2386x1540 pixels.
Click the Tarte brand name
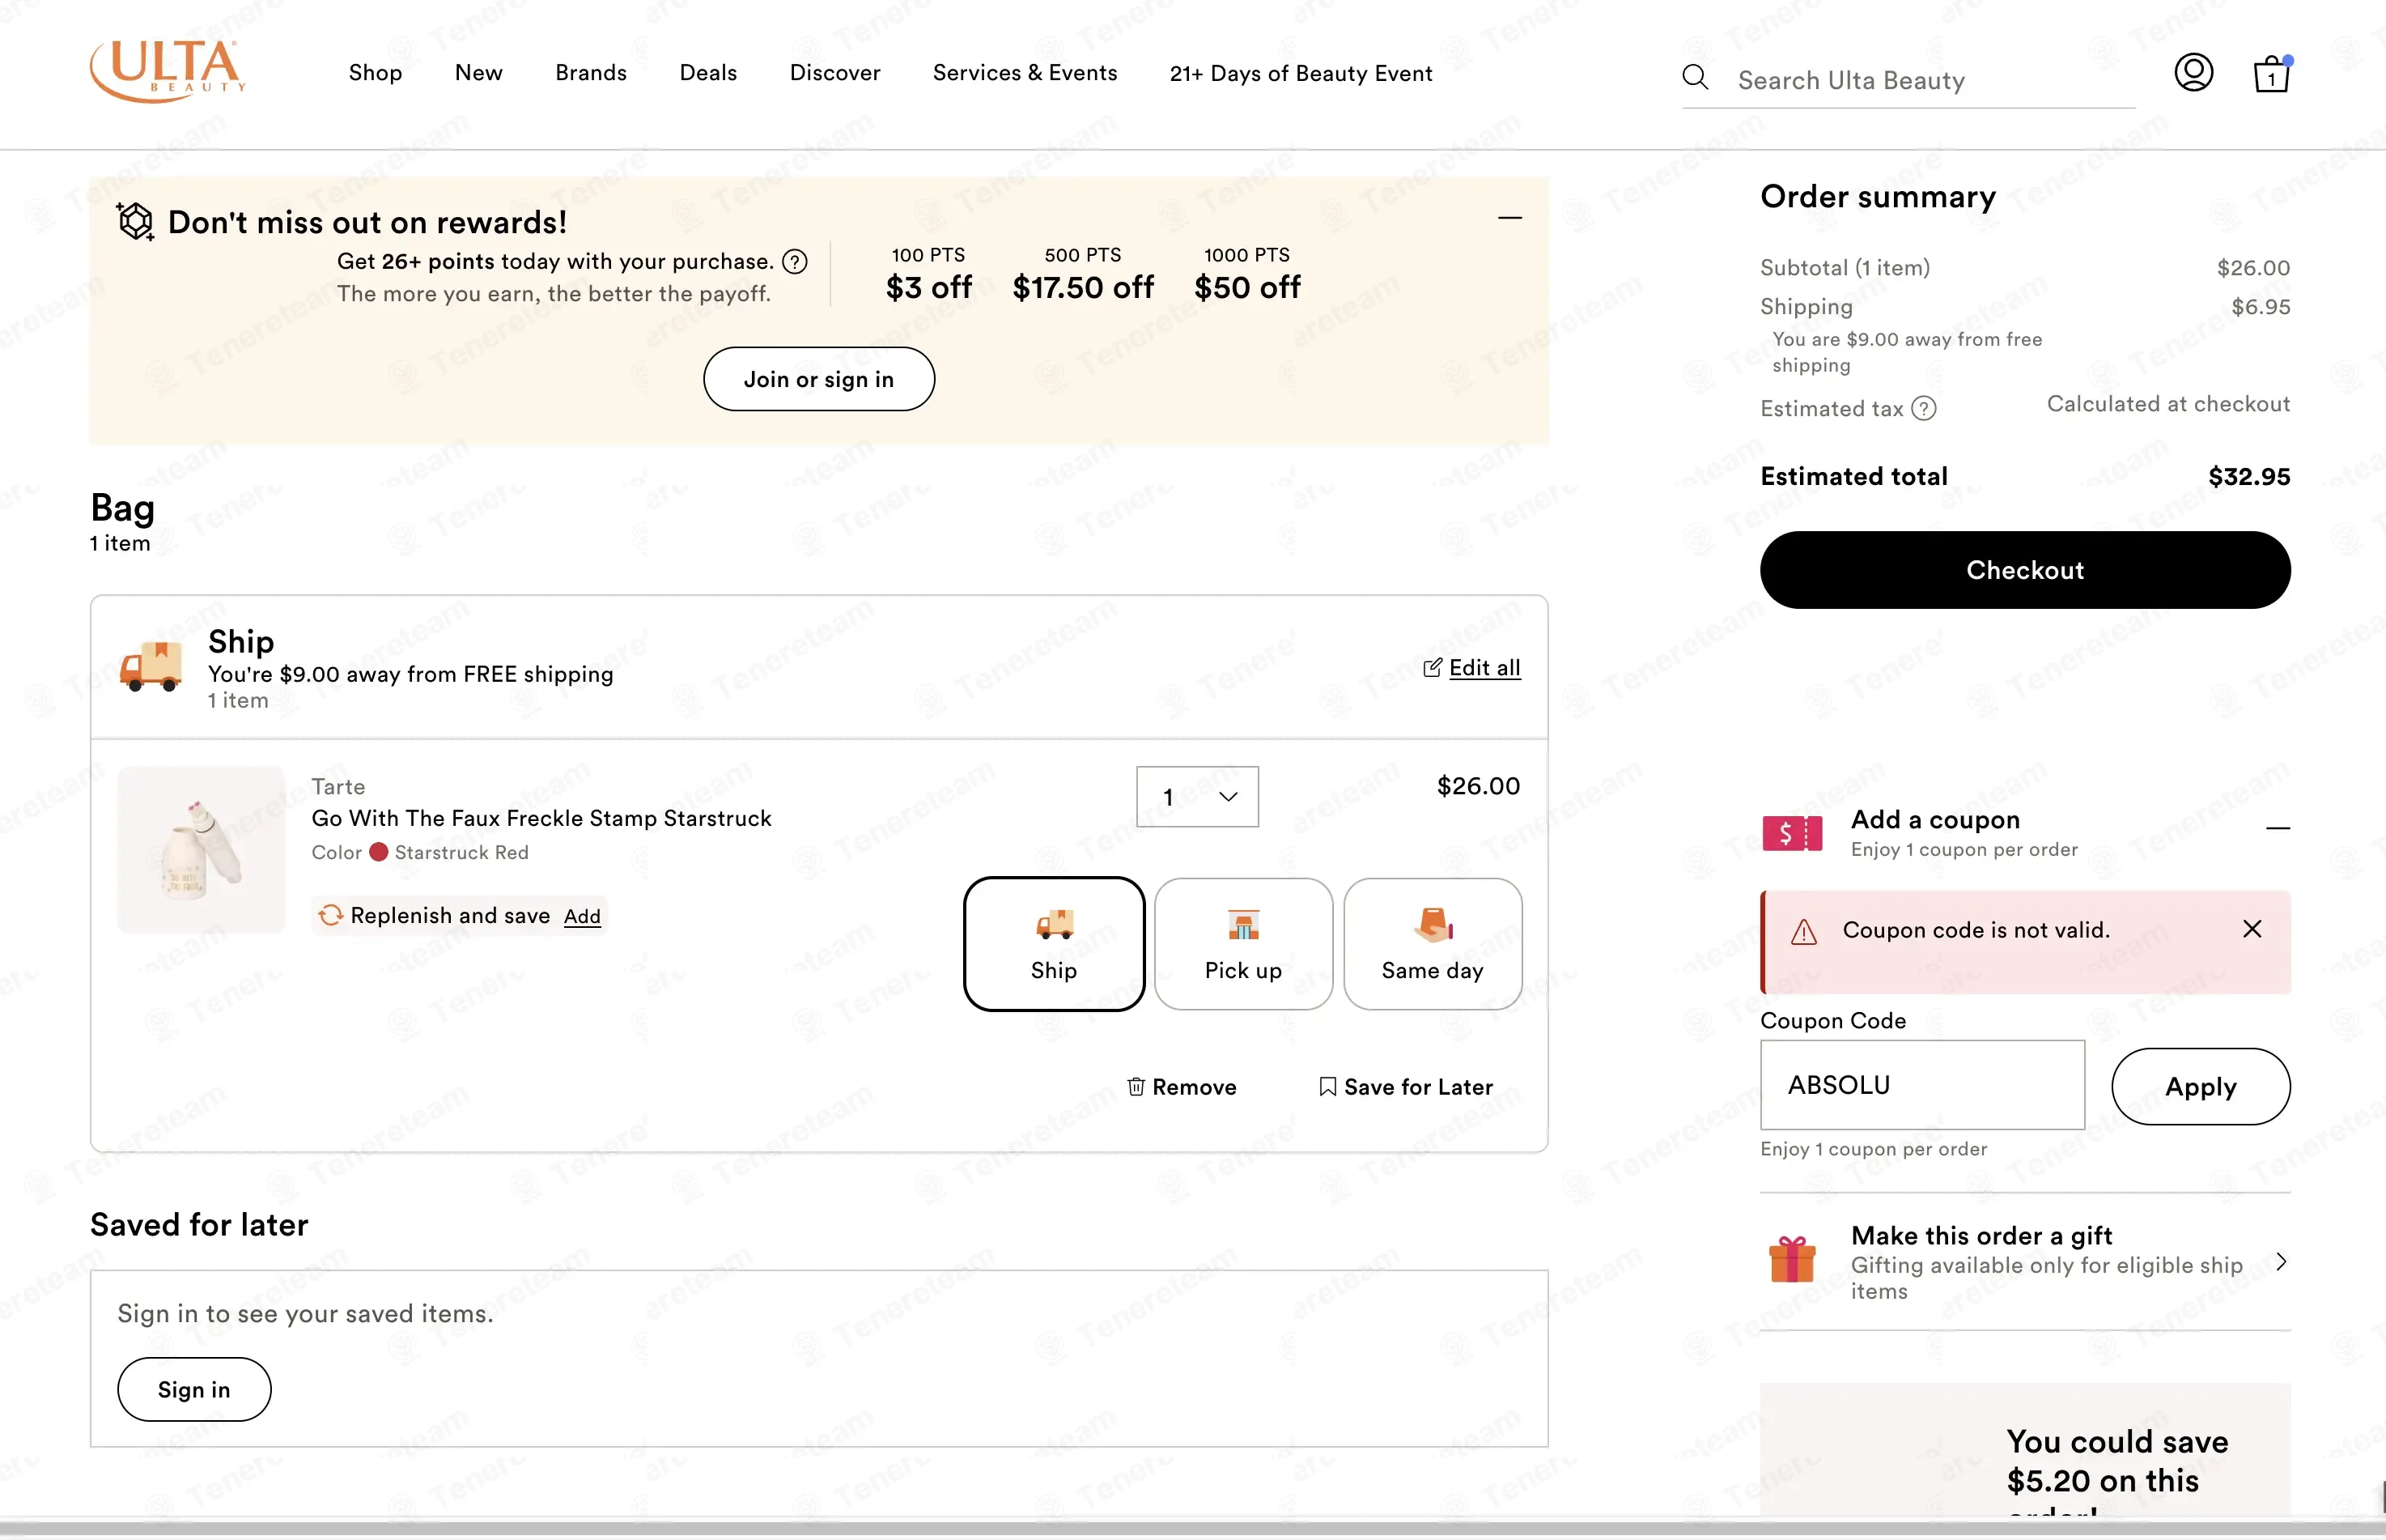tap(338, 787)
